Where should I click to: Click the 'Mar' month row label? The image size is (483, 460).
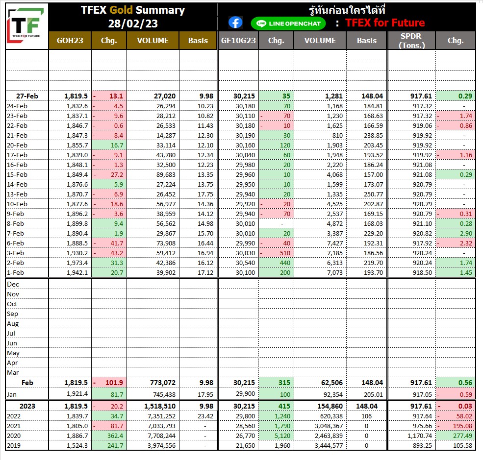coord(13,373)
